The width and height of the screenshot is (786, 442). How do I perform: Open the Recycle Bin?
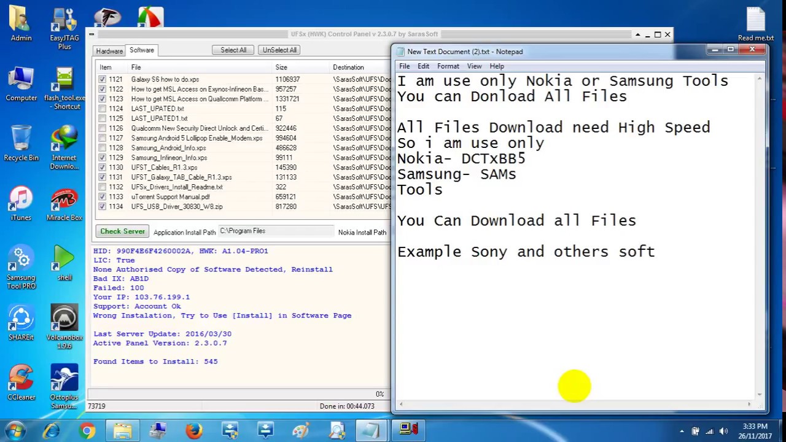coord(21,144)
